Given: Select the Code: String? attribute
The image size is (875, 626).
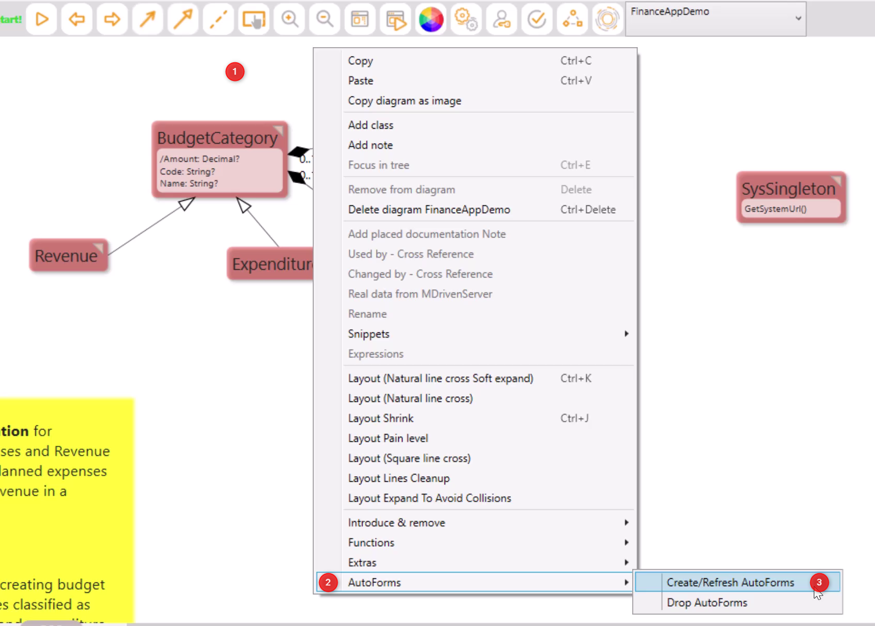Looking at the screenshot, I should tap(187, 171).
